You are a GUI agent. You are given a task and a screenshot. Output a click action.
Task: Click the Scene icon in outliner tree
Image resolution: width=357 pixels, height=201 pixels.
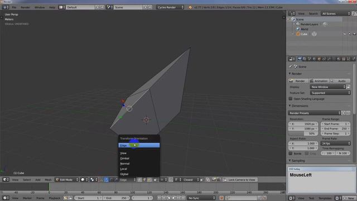[x=293, y=19]
